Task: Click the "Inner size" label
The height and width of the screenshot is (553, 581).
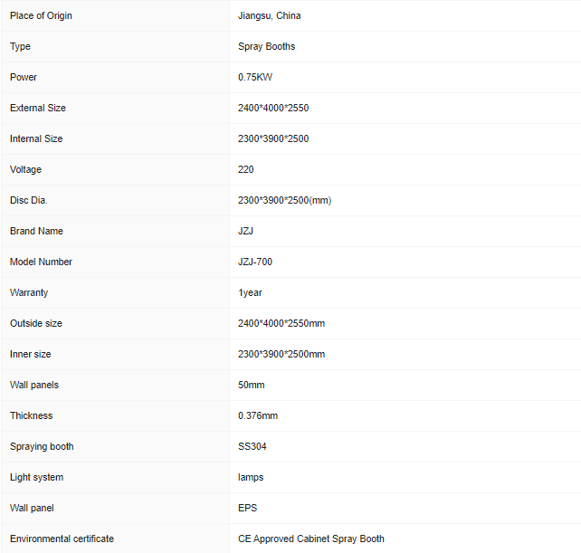Action: 31,354
